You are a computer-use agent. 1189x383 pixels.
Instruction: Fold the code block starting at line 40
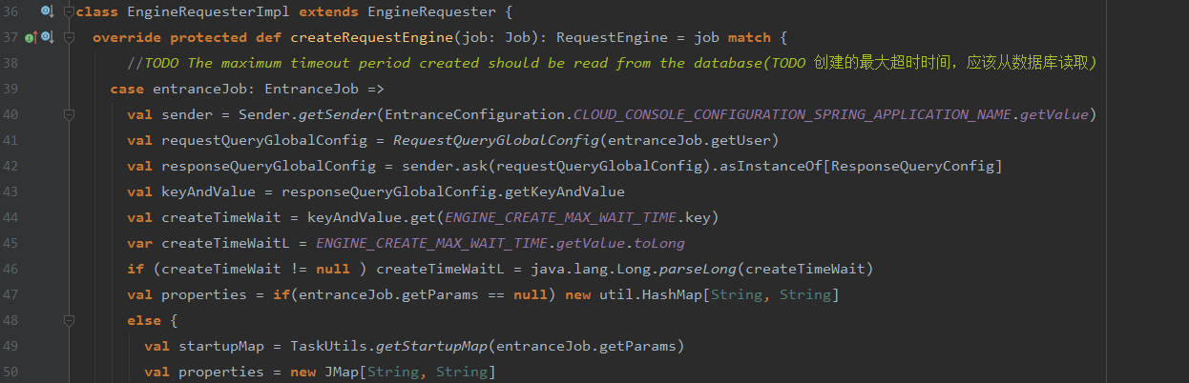click(x=68, y=115)
